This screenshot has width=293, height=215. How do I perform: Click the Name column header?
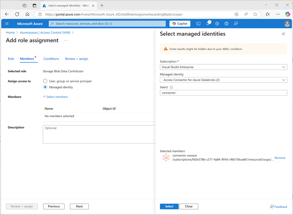click(x=49, y=109)
